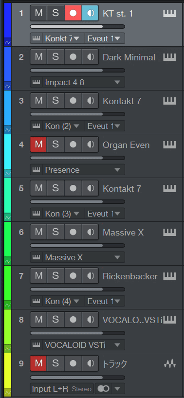Unmute the Organ Even track
Viewport: 184px width, 398px height.
tap(38, 145)
